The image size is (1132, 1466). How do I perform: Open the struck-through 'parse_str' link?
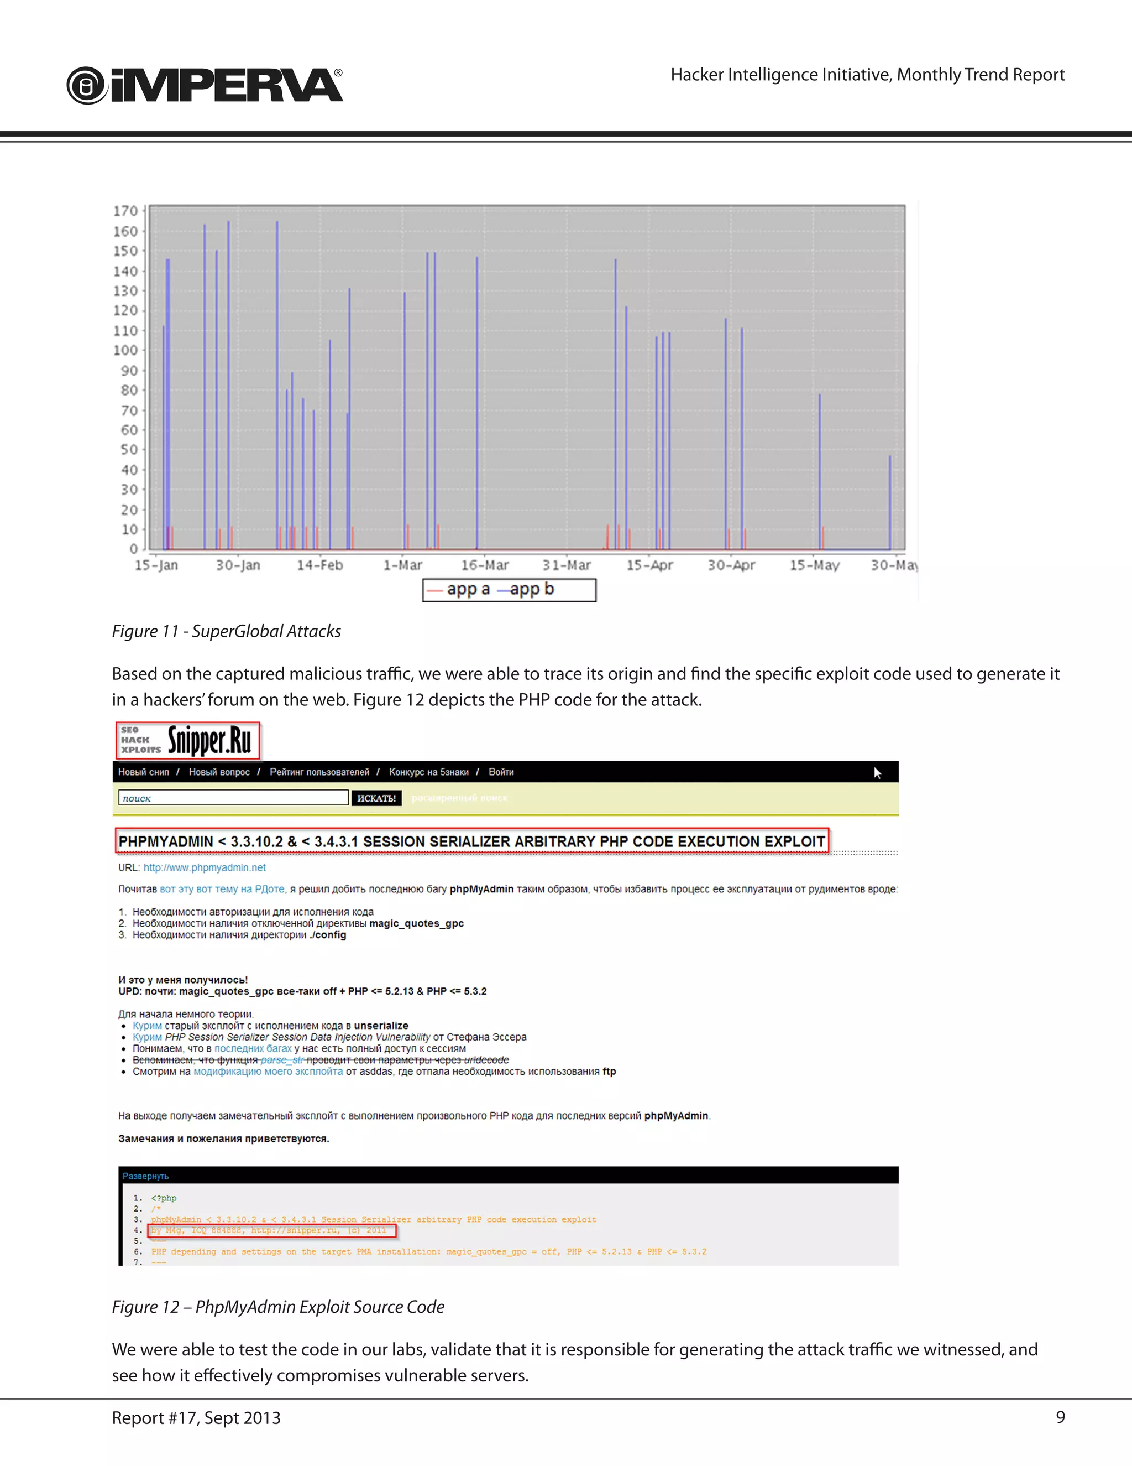[282, 1060]
